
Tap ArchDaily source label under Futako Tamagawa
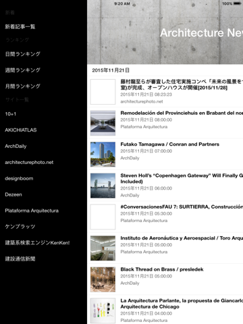130,158
